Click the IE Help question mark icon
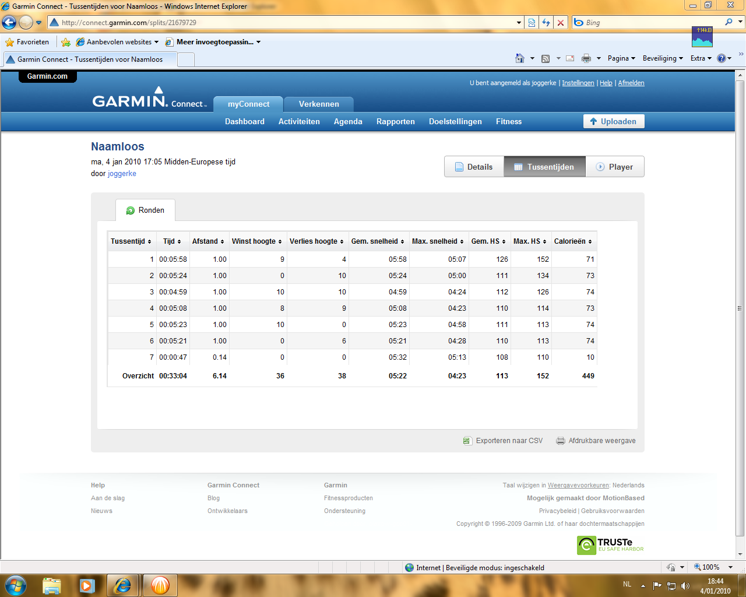Screen dimensions: 746x597 pos(722,58)
